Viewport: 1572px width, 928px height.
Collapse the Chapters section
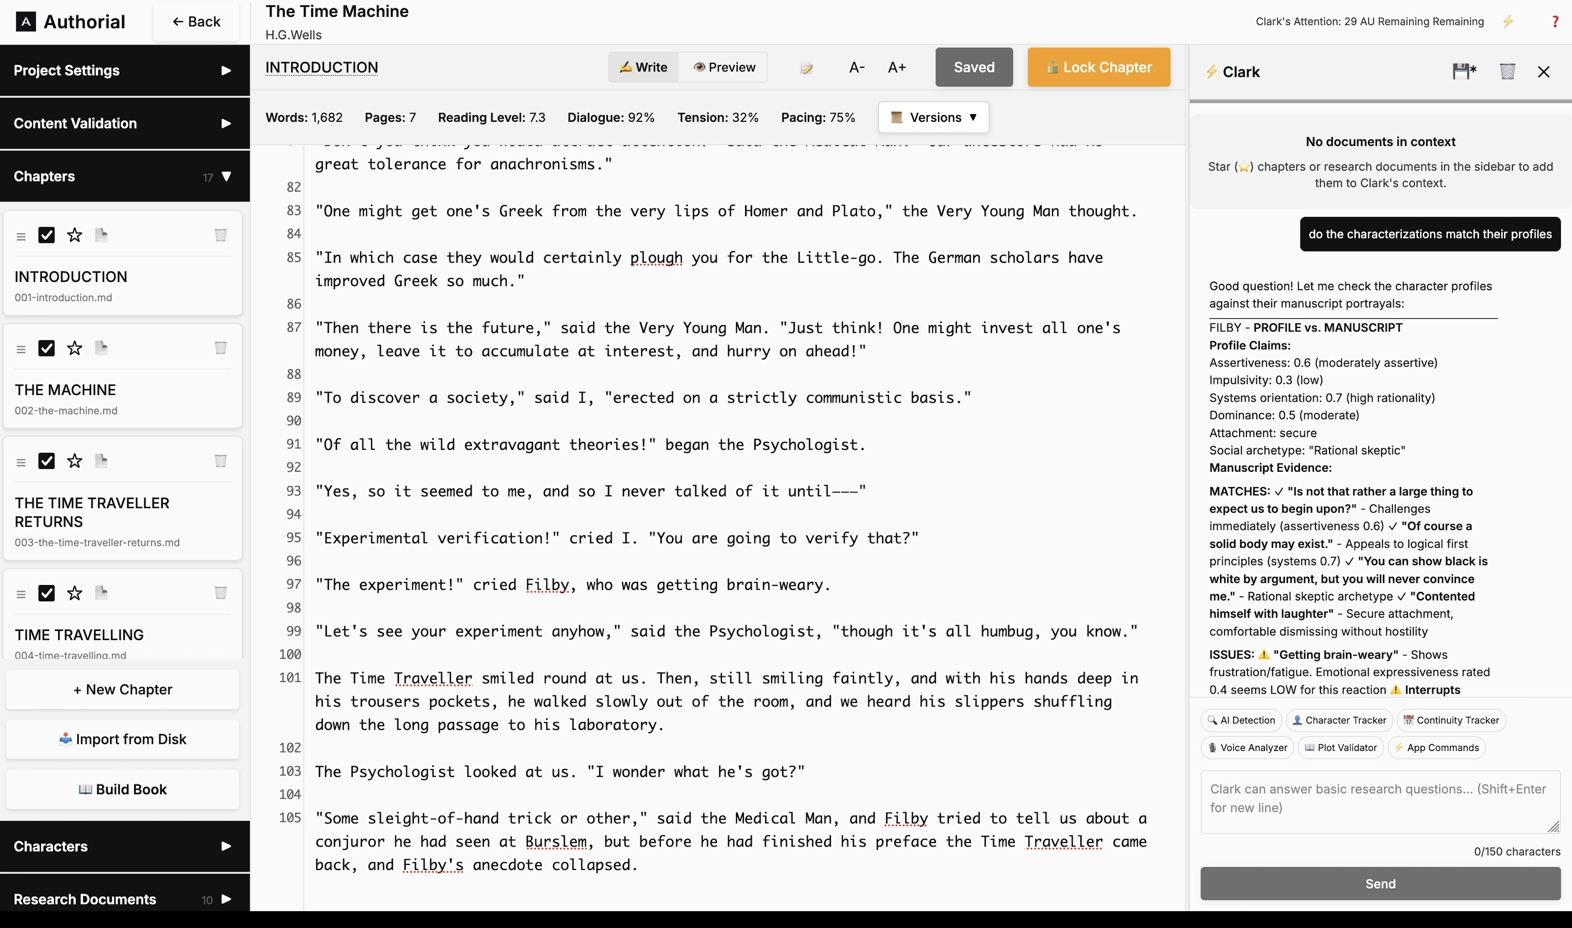(x=227, y=177)
